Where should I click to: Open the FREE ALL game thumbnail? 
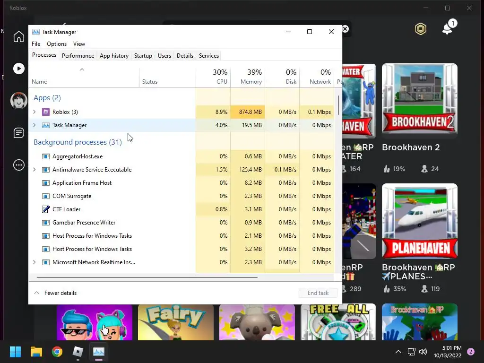tap(338, 322)
